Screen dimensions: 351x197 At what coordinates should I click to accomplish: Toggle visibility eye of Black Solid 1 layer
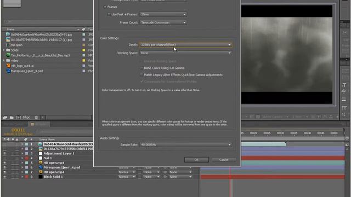point(4,177)
